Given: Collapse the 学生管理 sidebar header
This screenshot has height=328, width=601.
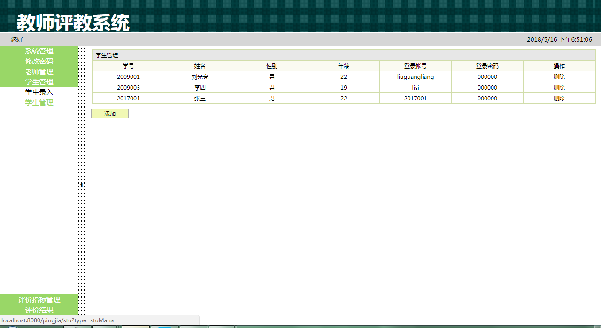Looking at the screenshot, I should [x=39, y=82].
